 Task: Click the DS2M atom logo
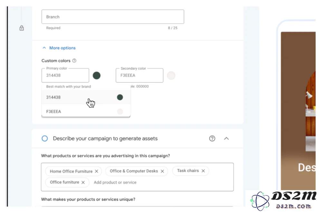click(x=260, y=201)
